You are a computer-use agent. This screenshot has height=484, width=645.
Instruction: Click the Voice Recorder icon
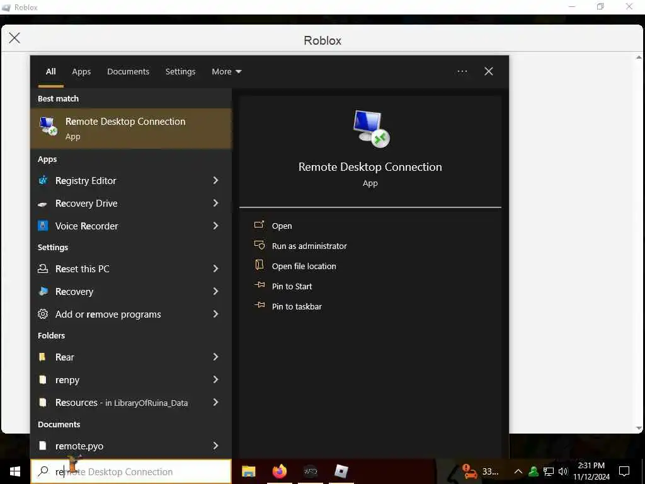pos(43,226)
